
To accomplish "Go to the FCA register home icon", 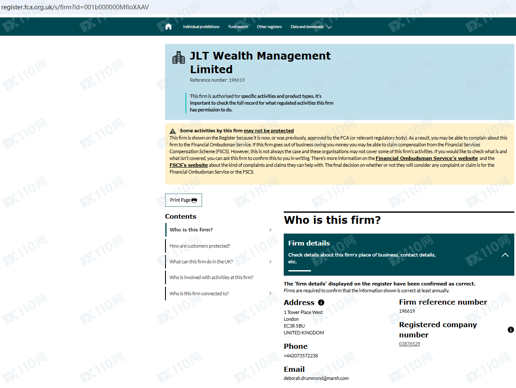I will [168, 27].
